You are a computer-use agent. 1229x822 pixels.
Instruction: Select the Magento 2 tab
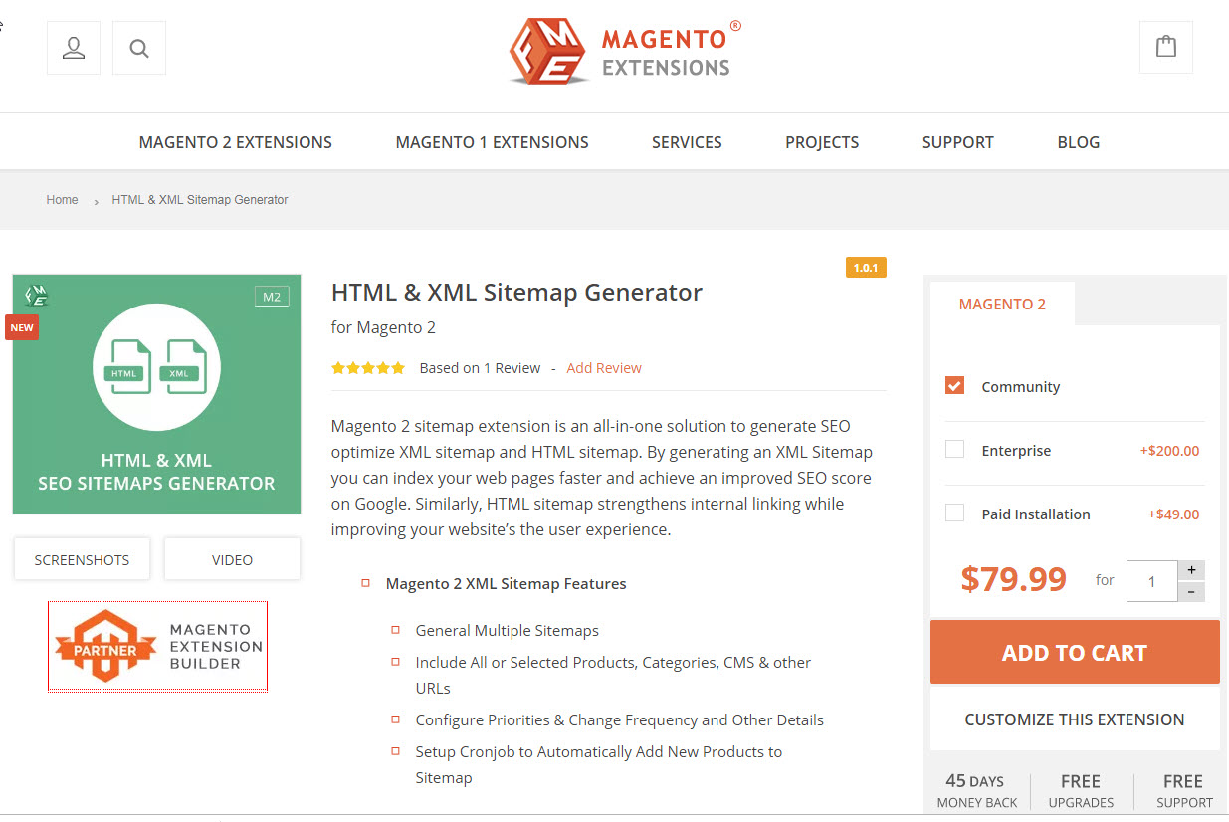point(1002,305)
